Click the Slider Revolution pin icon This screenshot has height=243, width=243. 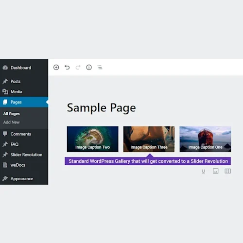click(5, 155)
